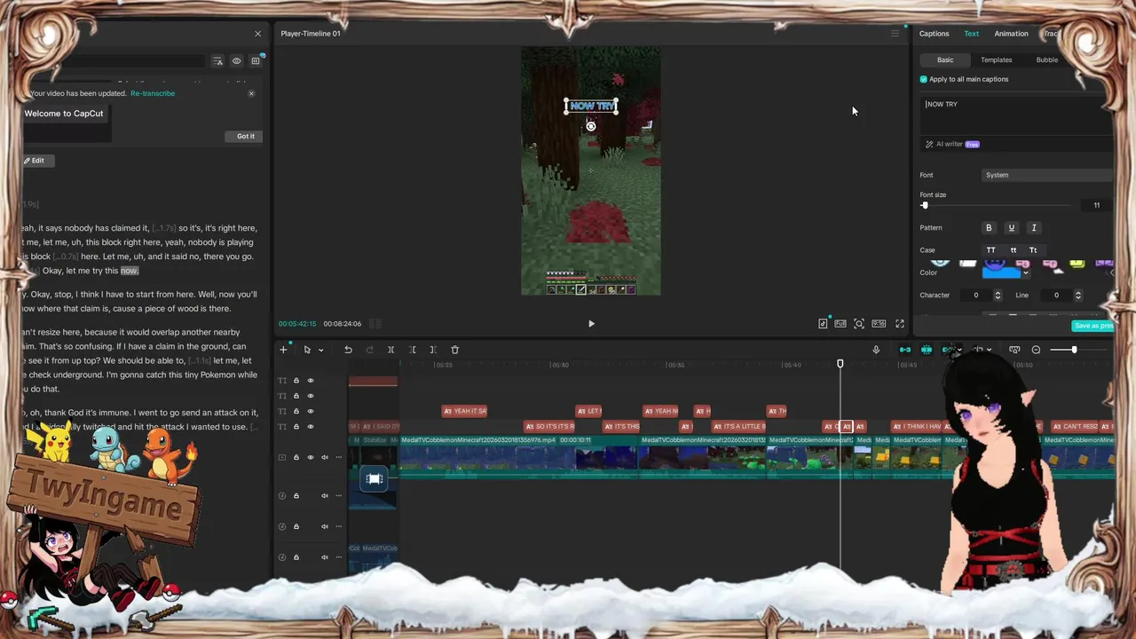This screenshot has width=1136, height=639.
Task: Click the transcript eye view icon
Action: pyautogui.click(x=236, y=61)
